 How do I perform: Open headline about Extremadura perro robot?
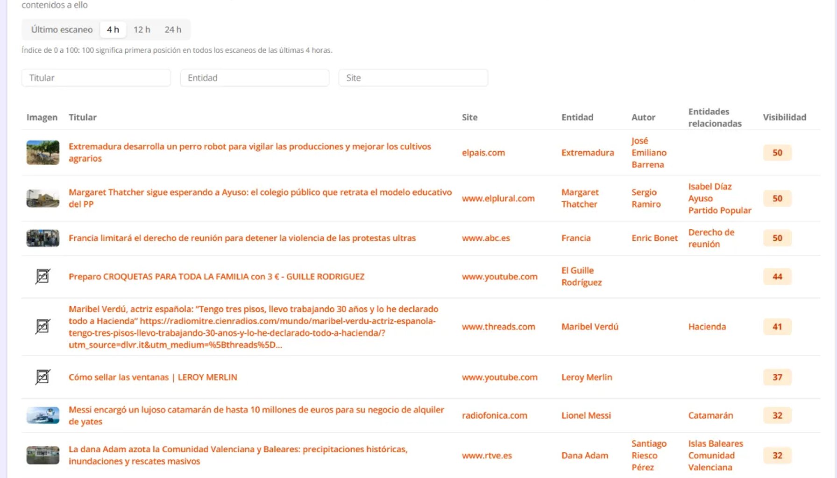pyautogui.click(x=250, y=152)
